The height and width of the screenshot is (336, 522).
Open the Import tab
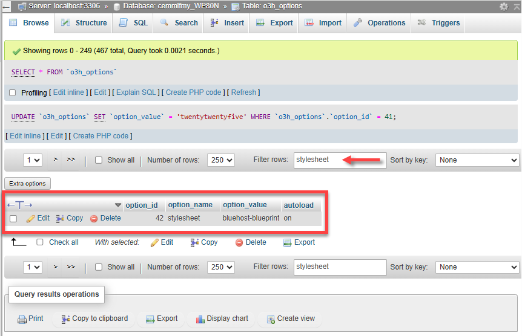323,23
